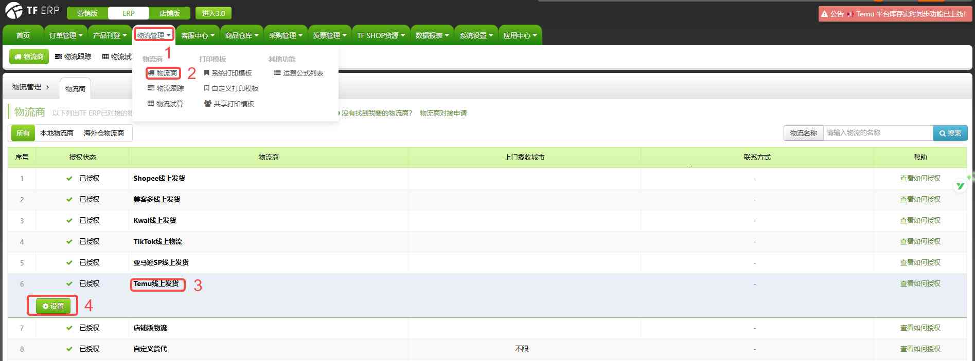Switch to the 营销版 version tab
This screenshot has width=975, height=361.
tap(87, 13)
